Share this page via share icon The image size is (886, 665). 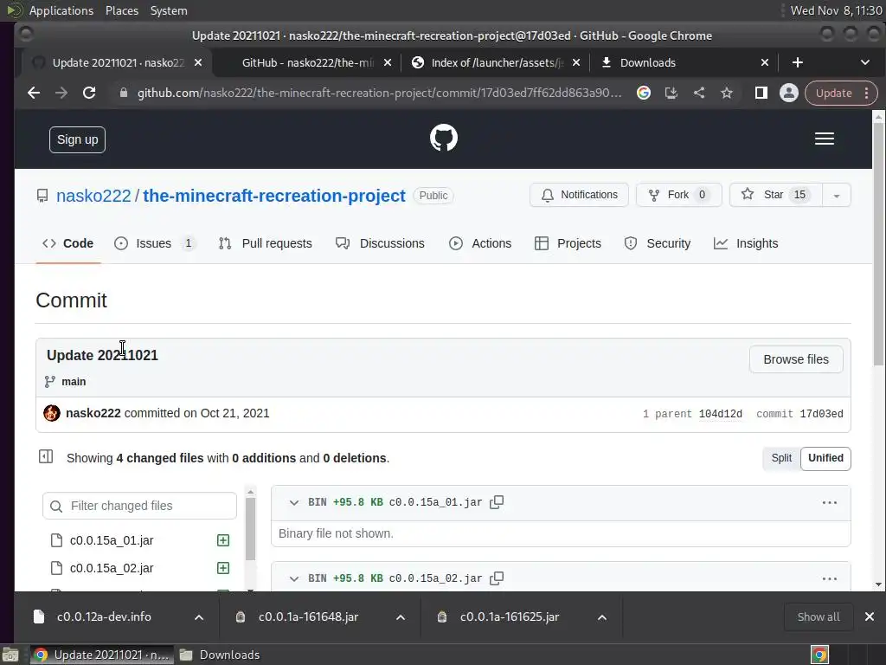pos(699,94)
